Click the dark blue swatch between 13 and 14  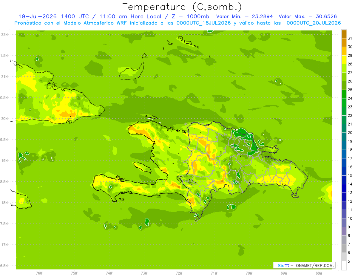(344, 188)
